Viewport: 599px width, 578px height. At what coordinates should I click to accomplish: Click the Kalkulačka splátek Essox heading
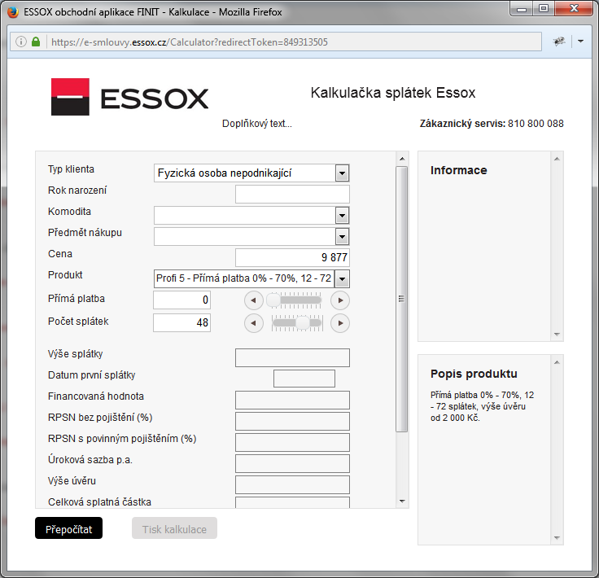393,93
